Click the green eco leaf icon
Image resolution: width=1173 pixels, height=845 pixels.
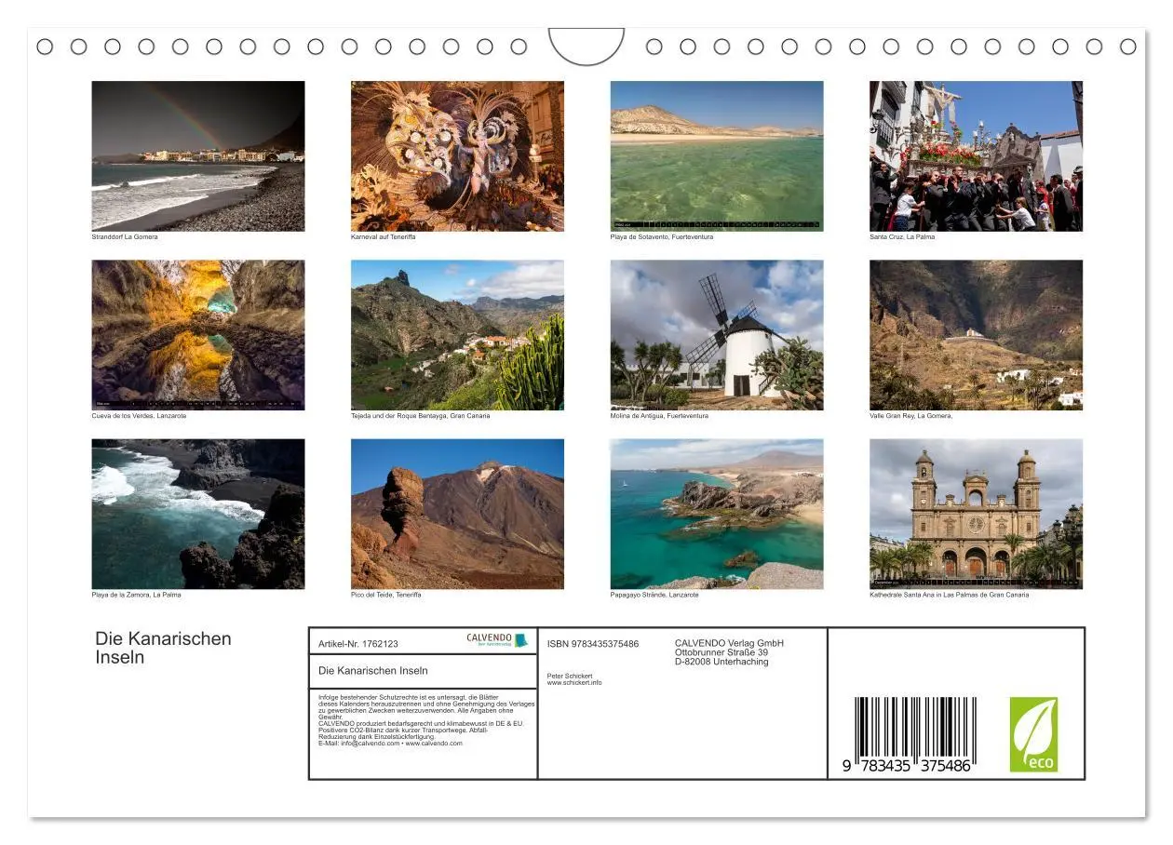(x=1034, y=734)
